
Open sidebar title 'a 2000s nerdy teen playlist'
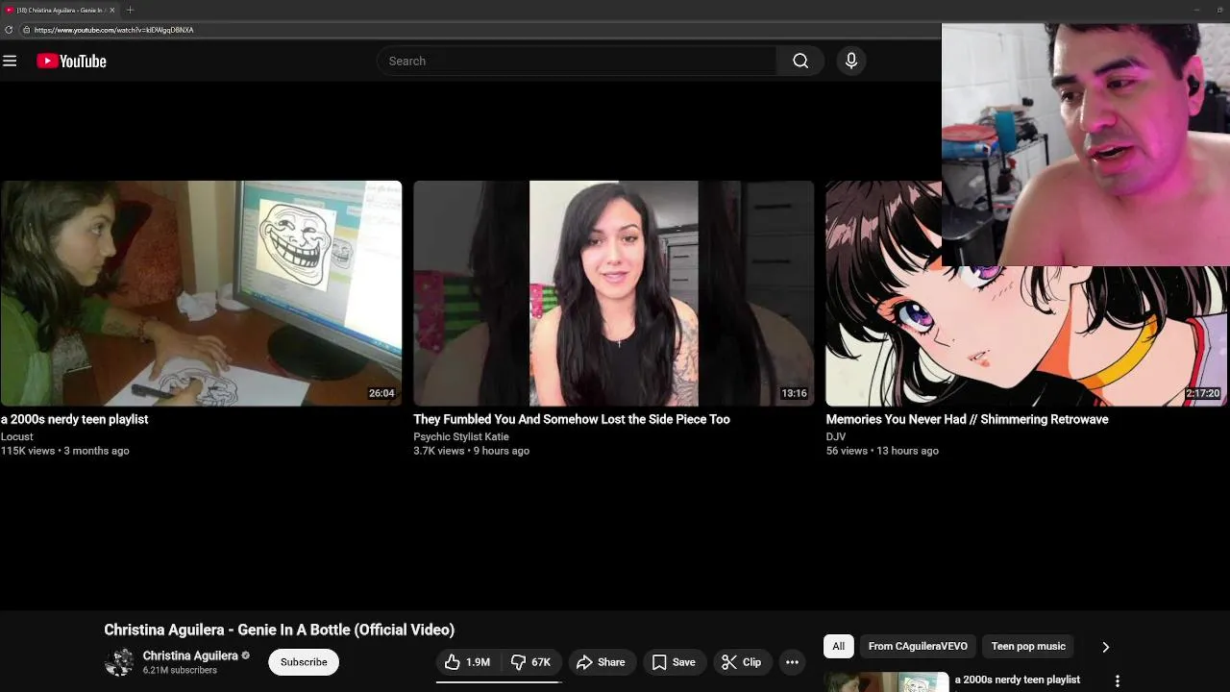1018,680
